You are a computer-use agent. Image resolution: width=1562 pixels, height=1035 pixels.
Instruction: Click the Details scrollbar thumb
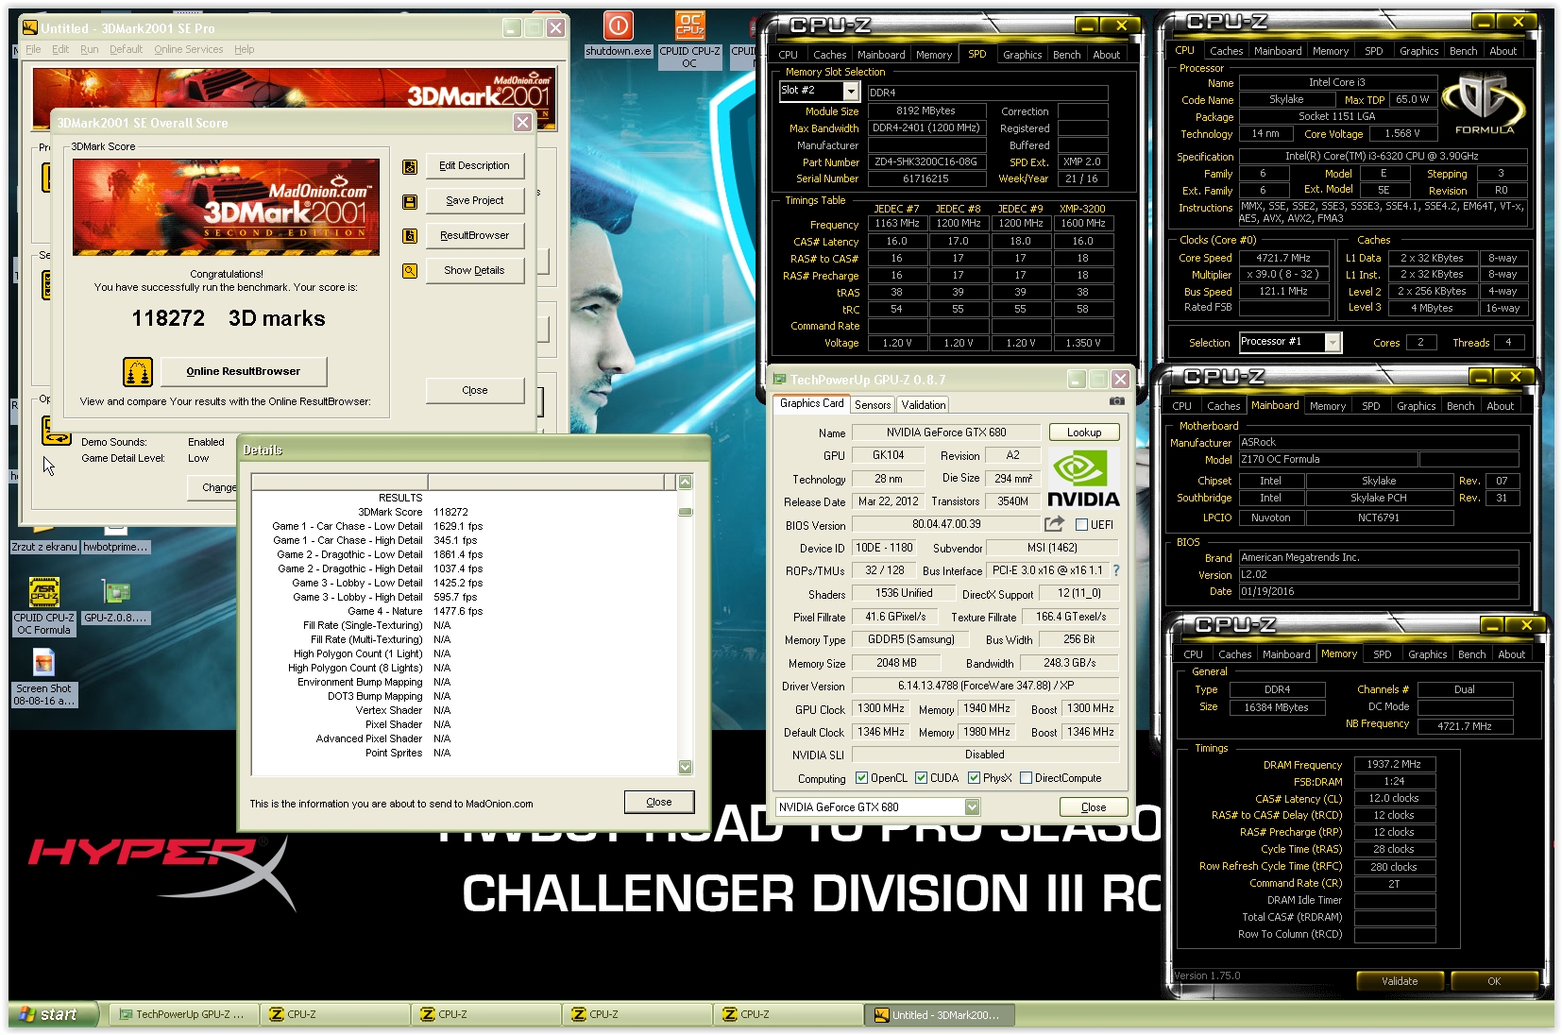point(686,512)
